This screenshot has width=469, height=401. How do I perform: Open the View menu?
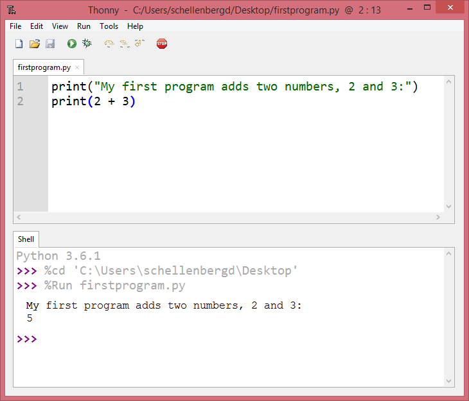tap(60, 26)
